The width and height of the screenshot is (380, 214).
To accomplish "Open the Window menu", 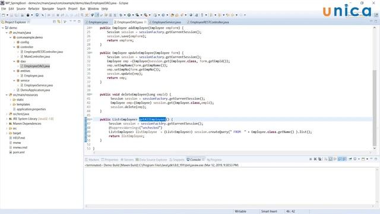I will coord(93,8).
